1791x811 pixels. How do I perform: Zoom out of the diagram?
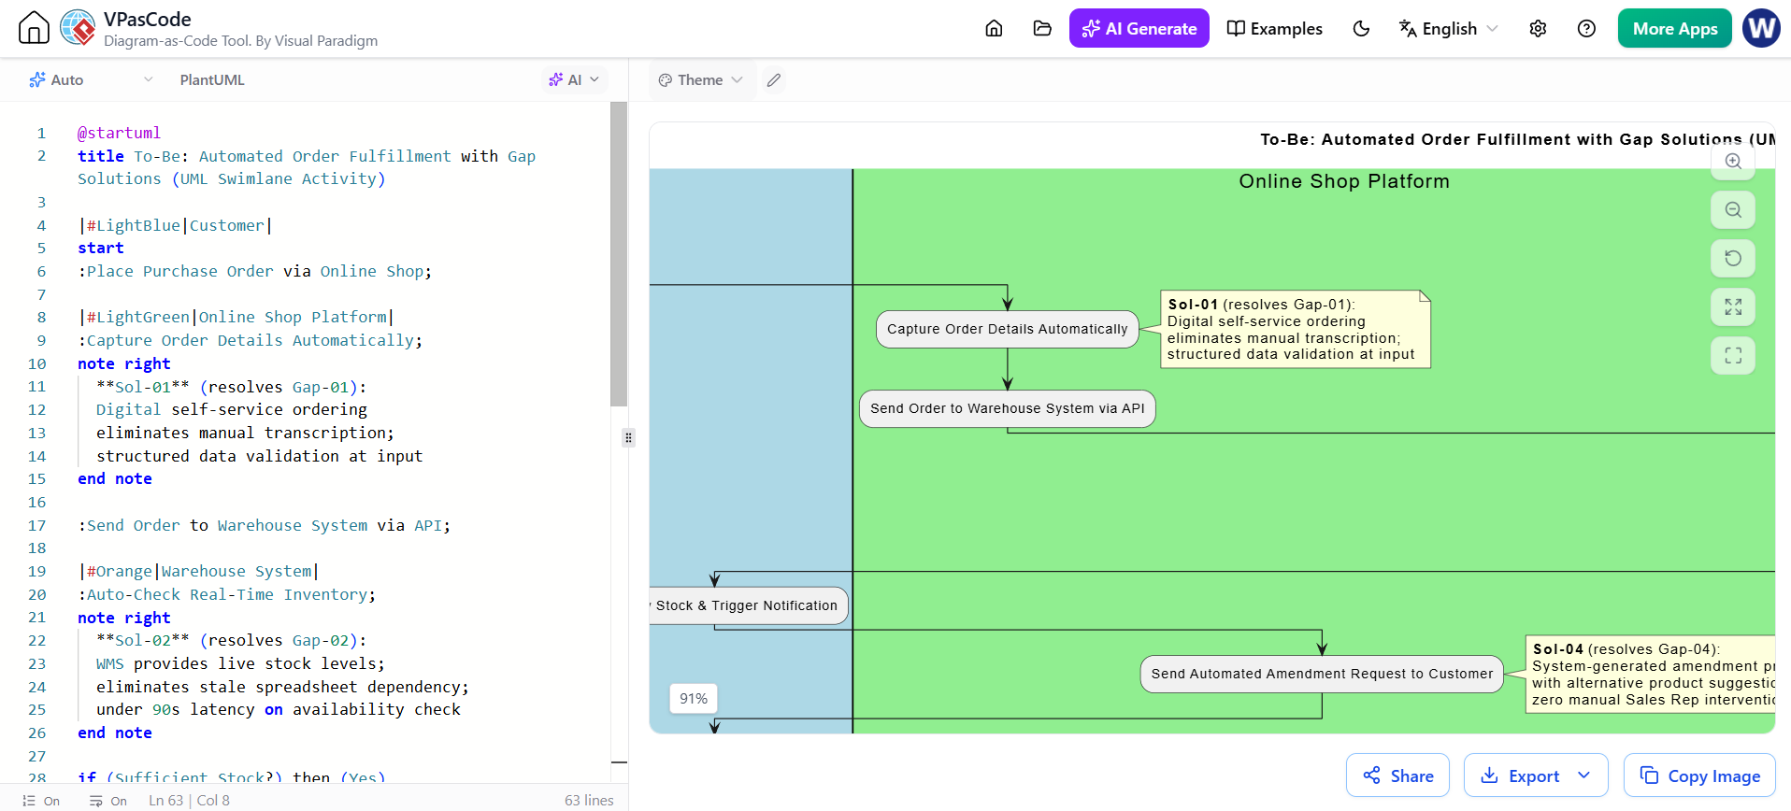point(1733,209)
